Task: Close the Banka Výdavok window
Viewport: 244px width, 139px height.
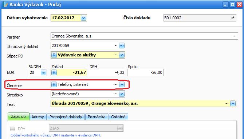Action: click(x=240, y=4)
